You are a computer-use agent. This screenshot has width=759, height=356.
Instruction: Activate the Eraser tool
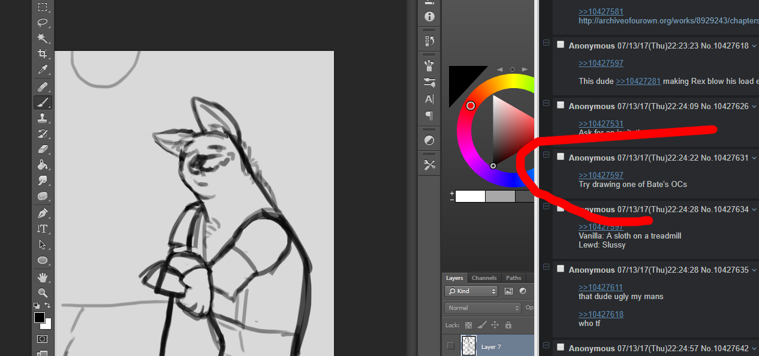point(43,149)
